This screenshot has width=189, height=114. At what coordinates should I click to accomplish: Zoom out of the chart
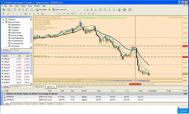105,10
